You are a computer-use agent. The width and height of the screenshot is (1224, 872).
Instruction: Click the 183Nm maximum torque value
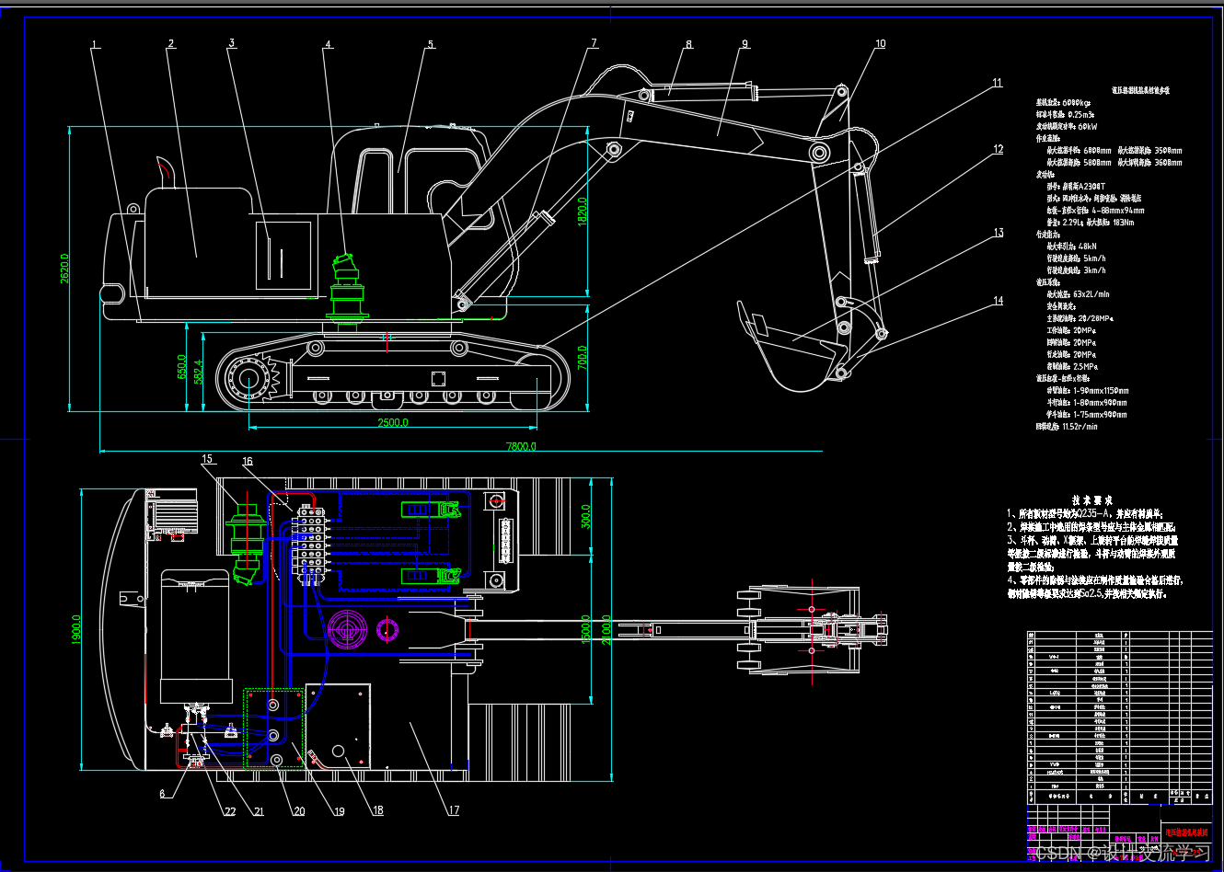point(1124,222)
